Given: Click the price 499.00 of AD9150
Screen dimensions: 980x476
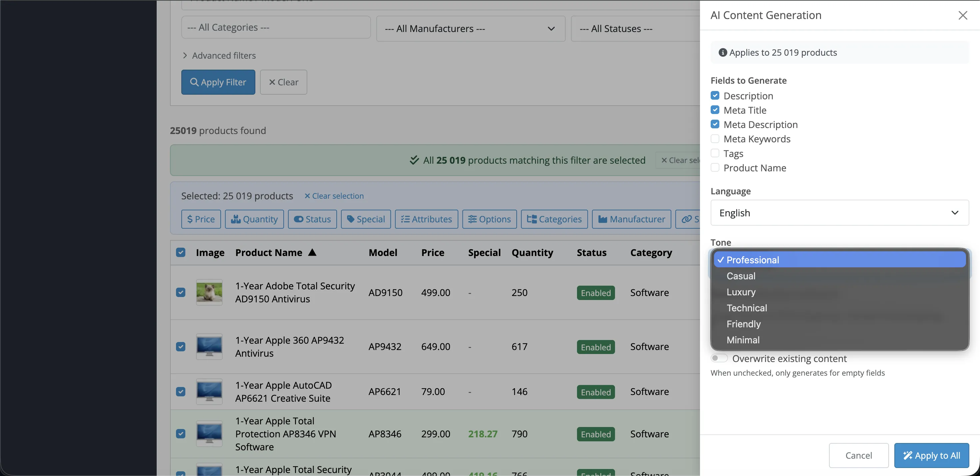Looking at the screenshot, I should pos(436,292).
